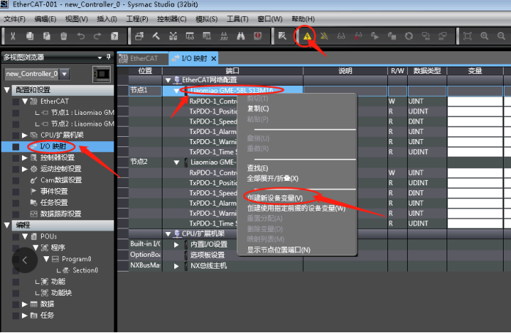Viewport: 511px width, 333px height.
Task: Expand the CPU/扩展机架 tree node
Action: tap(24, 135)
